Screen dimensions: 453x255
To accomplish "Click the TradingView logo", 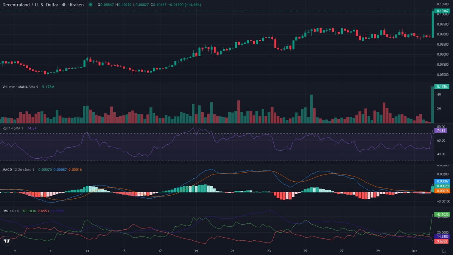I will pyautogui.click(x=6, y=241).
